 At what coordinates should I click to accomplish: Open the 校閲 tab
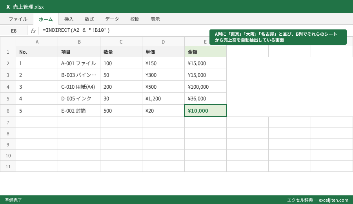(x=135, y=19)
